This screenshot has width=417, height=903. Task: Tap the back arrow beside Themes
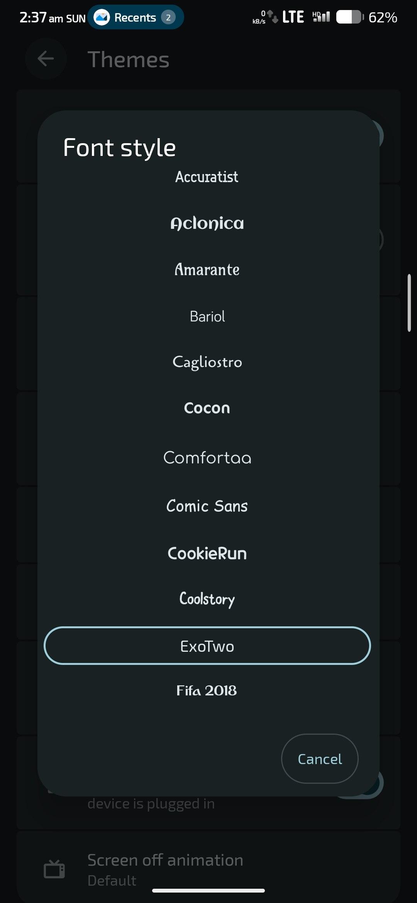click(46, 59)
